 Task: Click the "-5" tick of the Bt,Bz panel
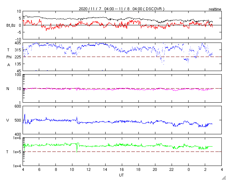coord(19,32)
